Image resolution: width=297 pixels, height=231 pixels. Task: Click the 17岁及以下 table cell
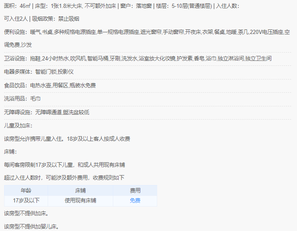26,200
